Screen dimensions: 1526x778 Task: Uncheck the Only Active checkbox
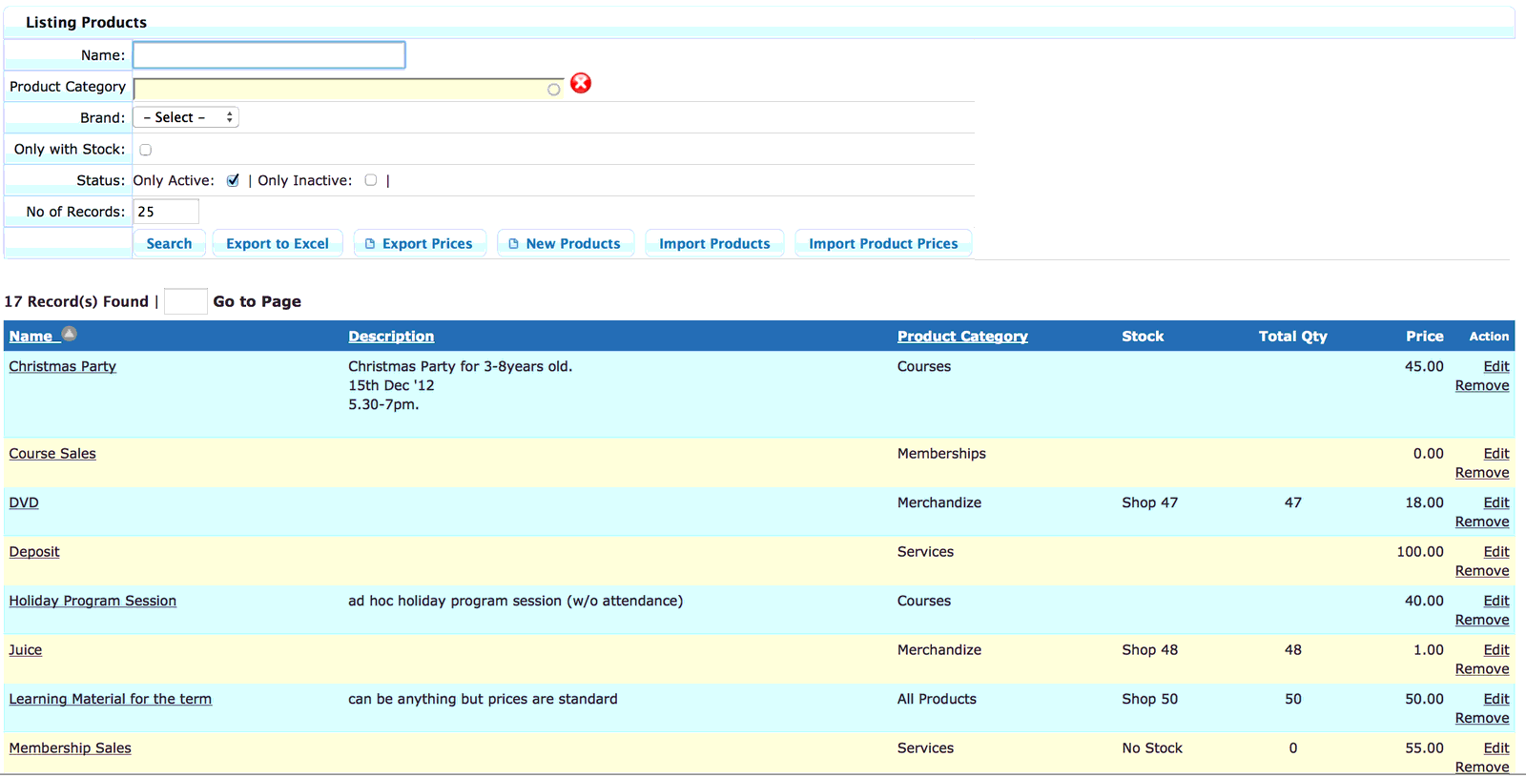(x=233, y=180)
